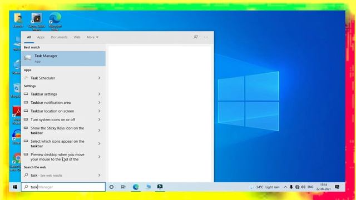Open the Action Center notification icon
This screenshot has width=356, height=200.
point(337,187)
